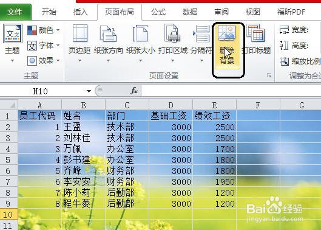
Task: Click 删除背景 to remove sheet background
Action: pos(227,47)
